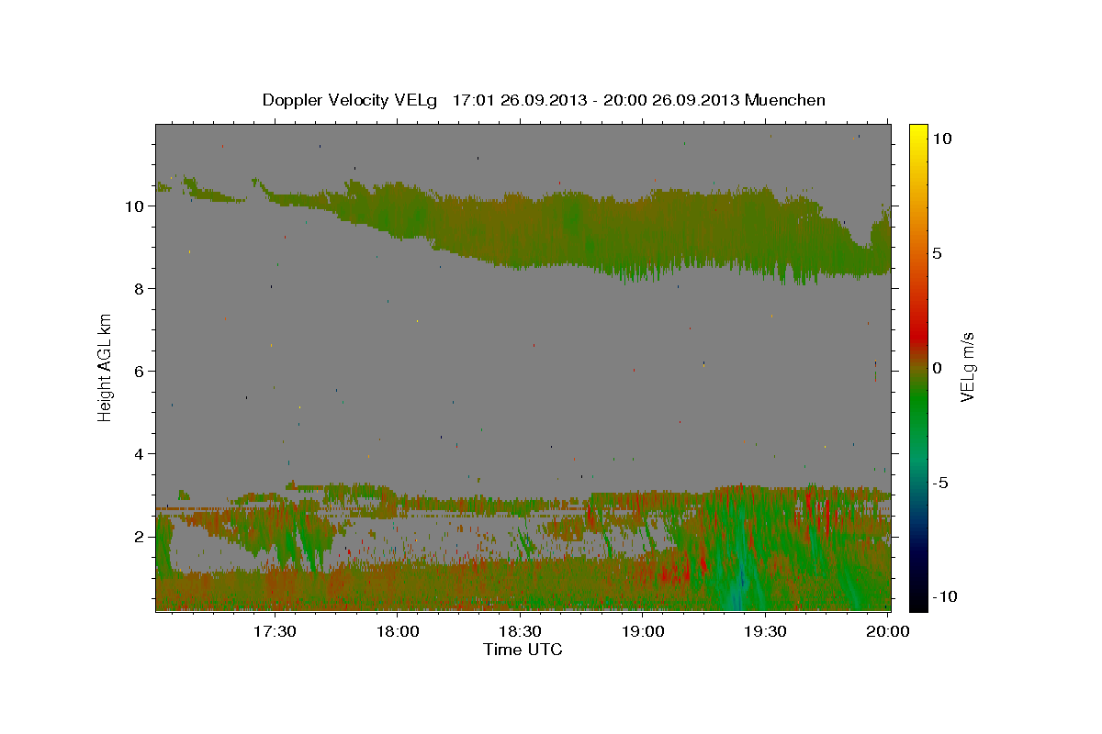The image size is (1102, 734).
Task: Click the 18:30 time tick label
Action: [520, 631]
